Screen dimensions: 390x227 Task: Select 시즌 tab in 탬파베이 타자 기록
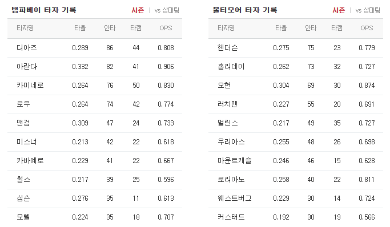[138, 10]
